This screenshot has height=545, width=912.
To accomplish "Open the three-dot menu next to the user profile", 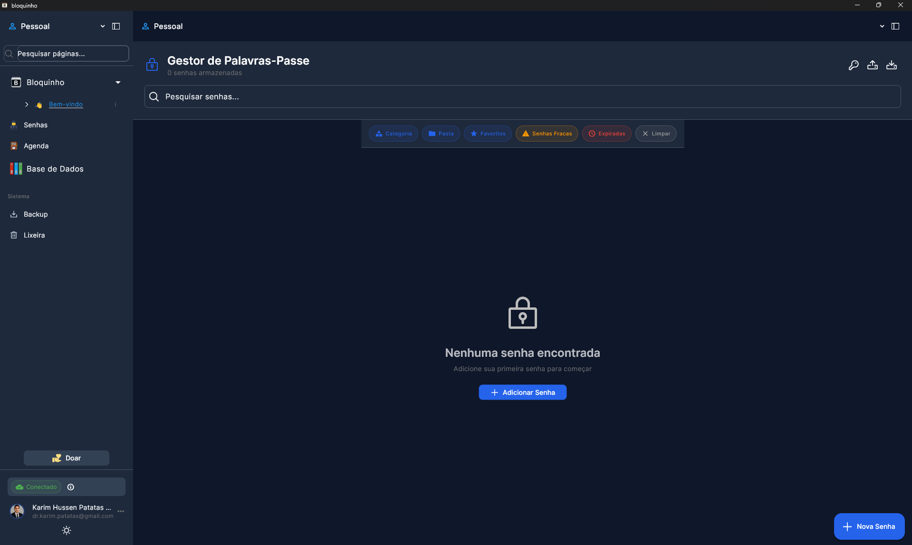I will tap(121, 511).
